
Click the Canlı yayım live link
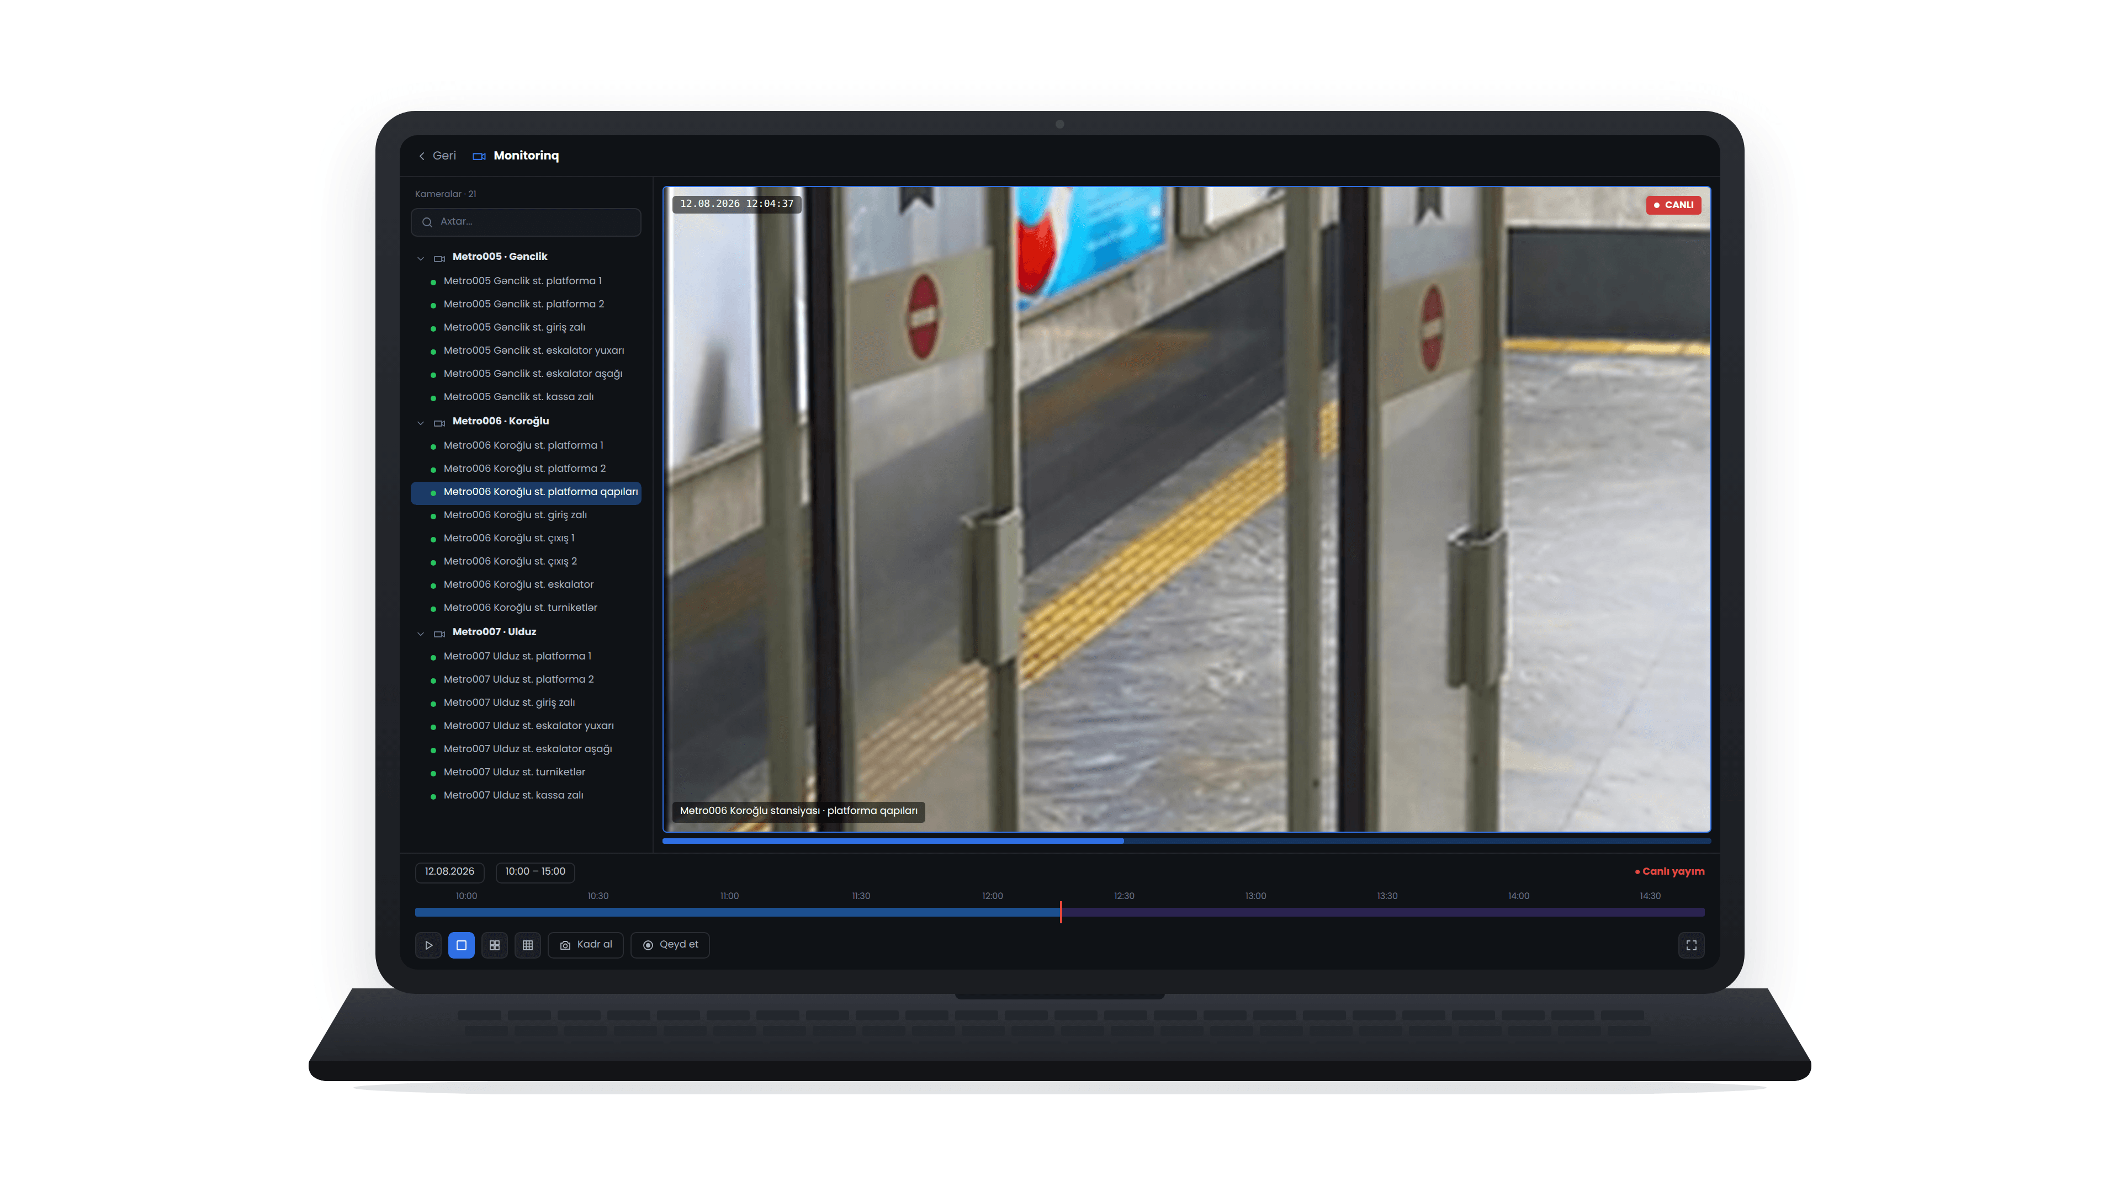(1669, 871)
